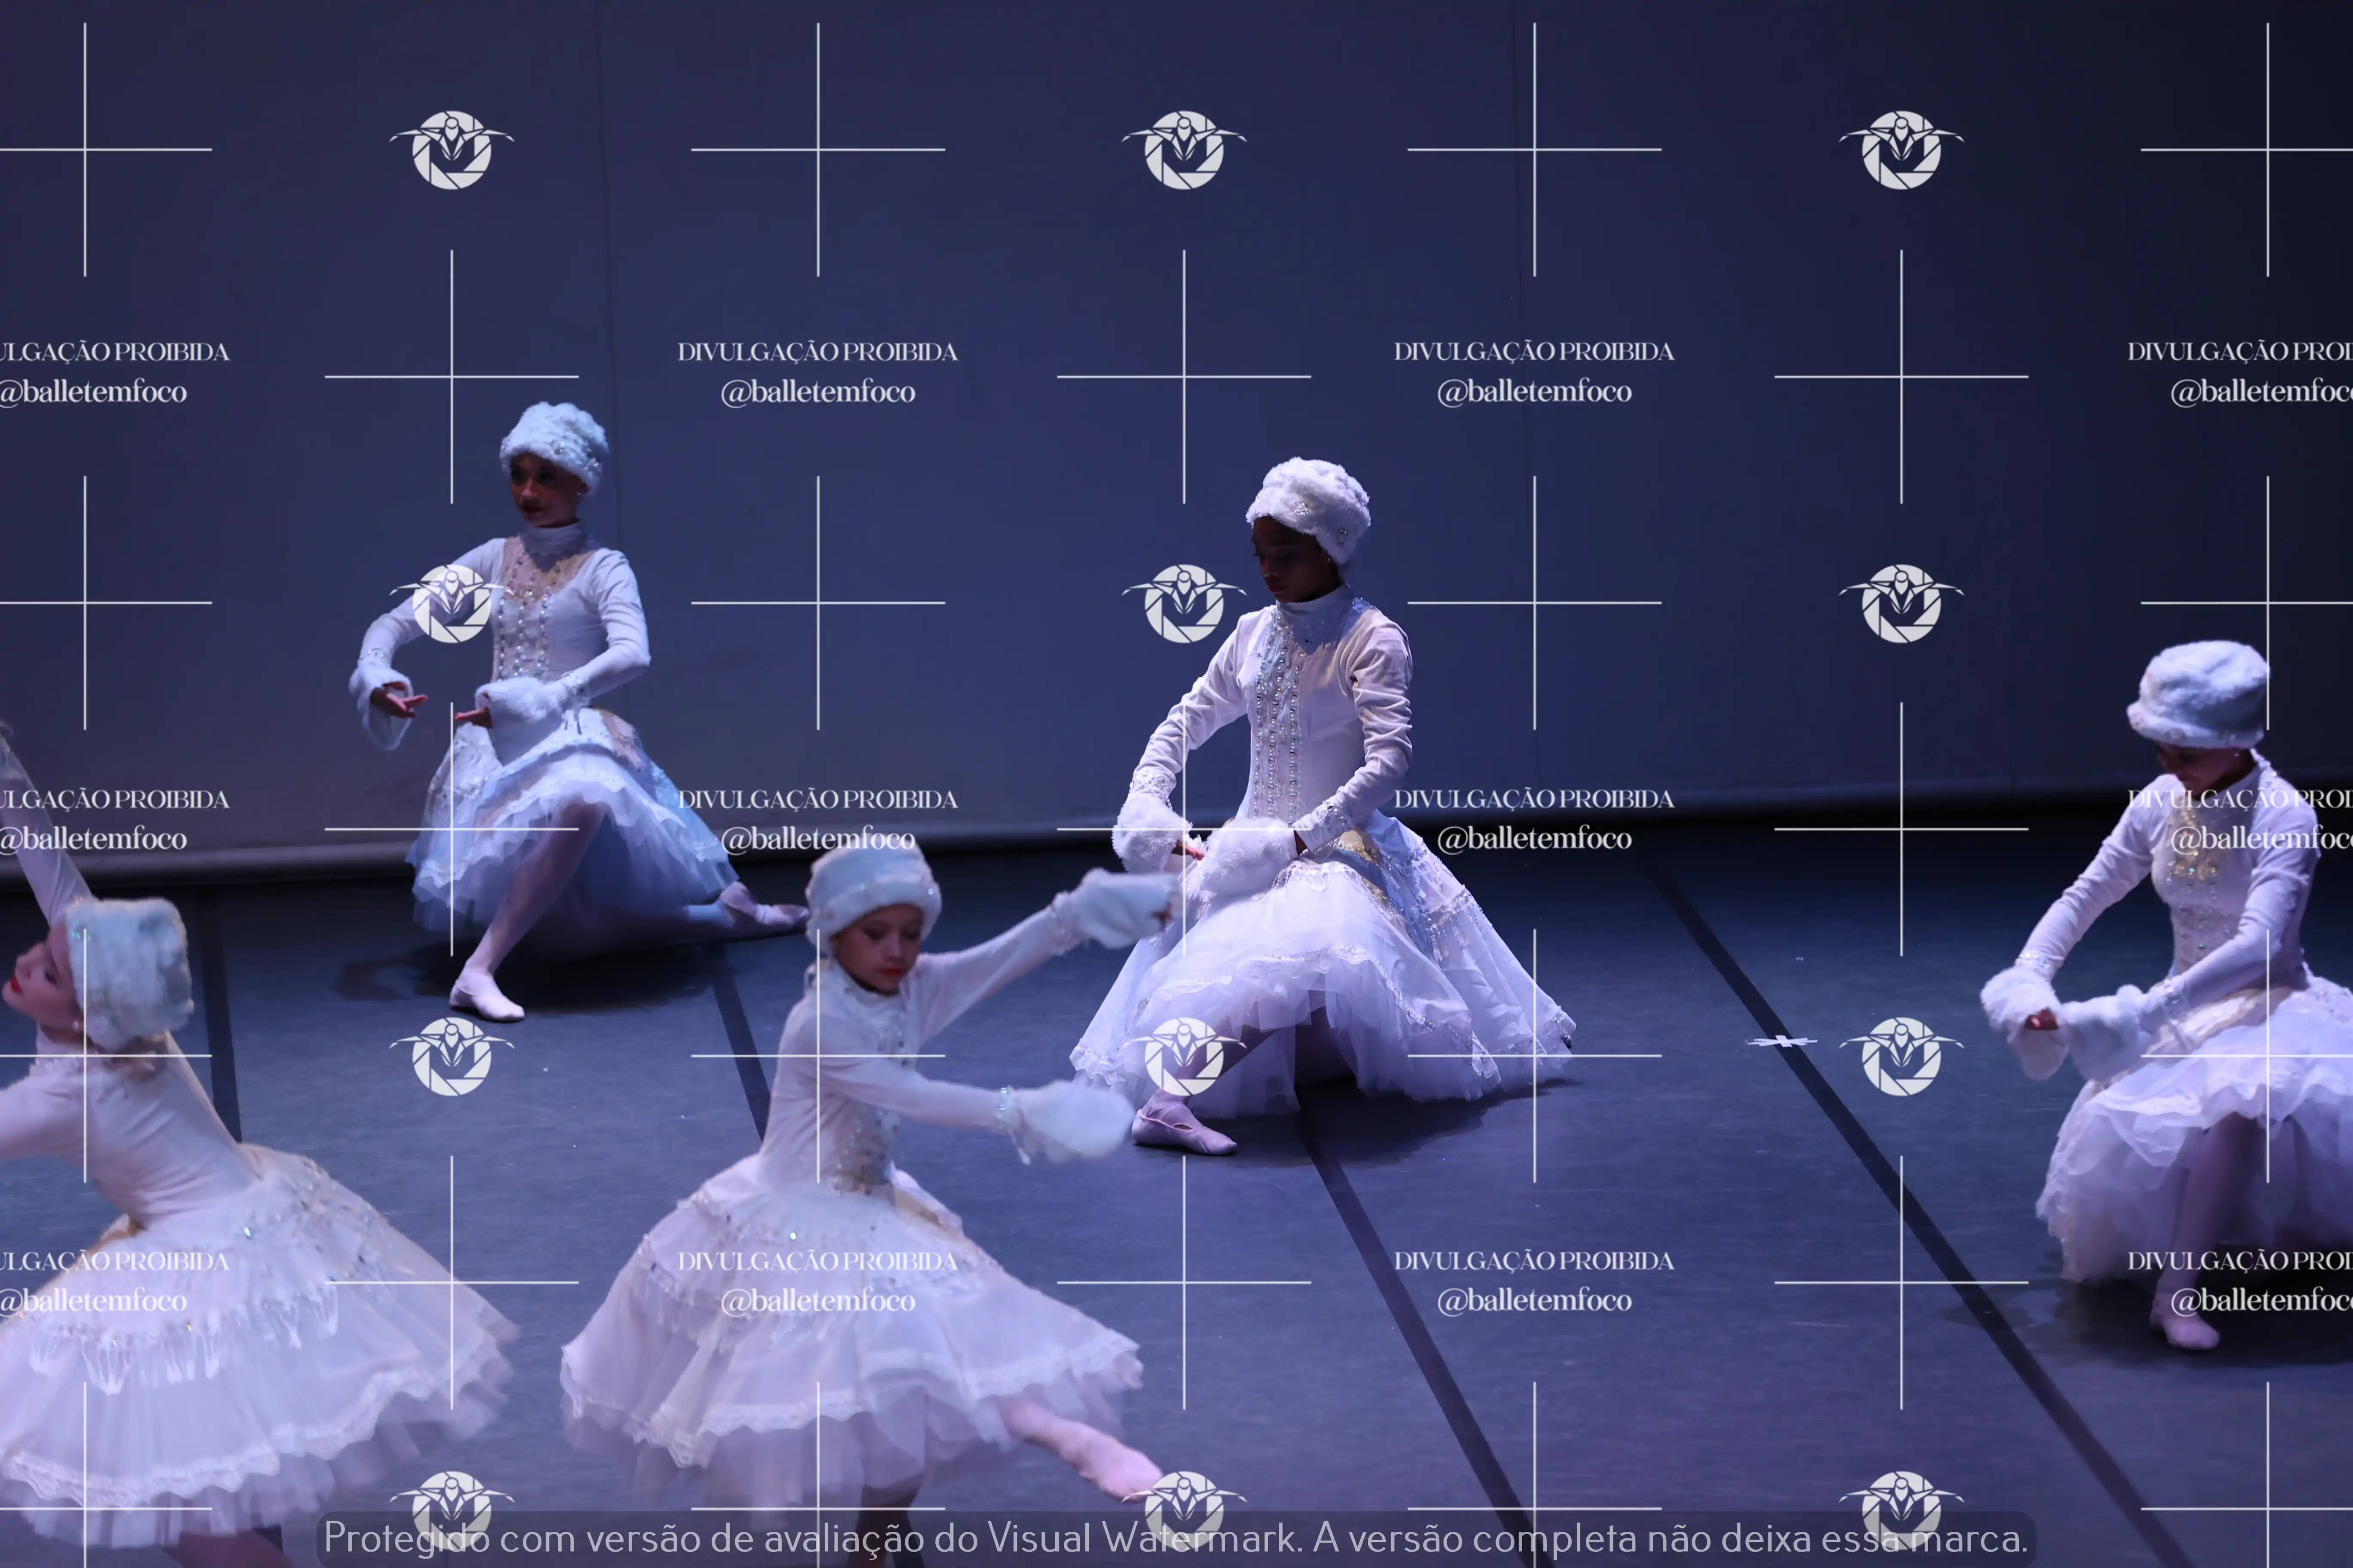
Task: Click the first fully visible top-row @balletemfoco handle
Action: pos(817,392)
